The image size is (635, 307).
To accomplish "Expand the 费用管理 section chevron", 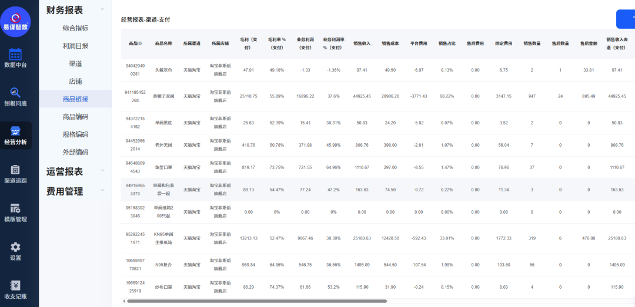I will (102, 190).
